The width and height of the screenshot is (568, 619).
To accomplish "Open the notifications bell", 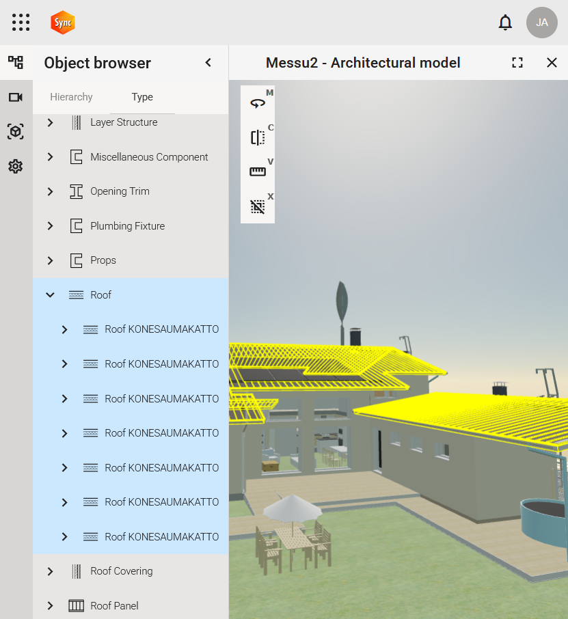I will (x=505, y=23).
